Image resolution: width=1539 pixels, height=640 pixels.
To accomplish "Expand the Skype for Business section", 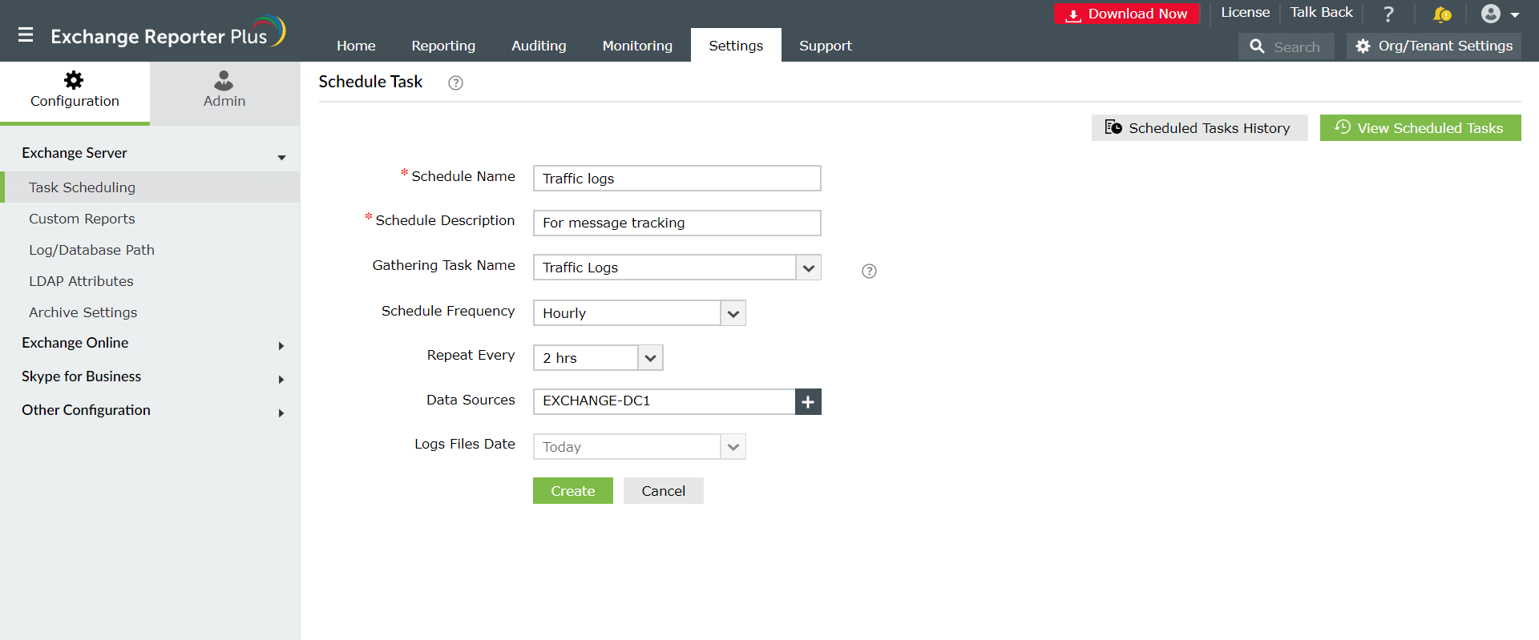I will pos(281,380).
